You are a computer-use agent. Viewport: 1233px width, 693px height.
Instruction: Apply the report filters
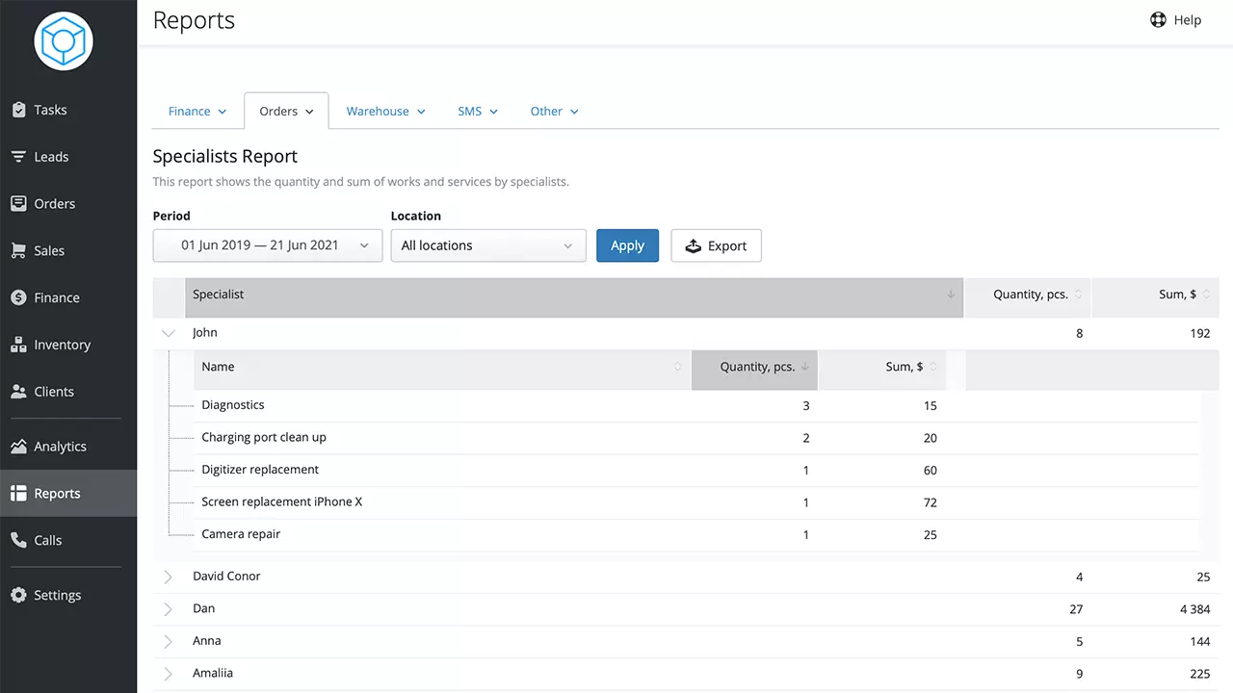627,245
